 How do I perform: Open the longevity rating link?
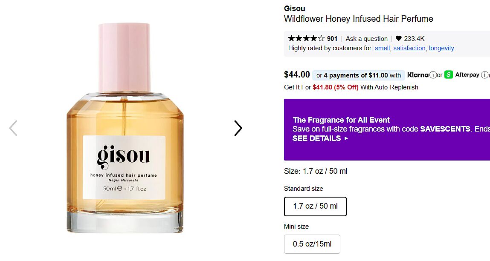pos(441,48)
